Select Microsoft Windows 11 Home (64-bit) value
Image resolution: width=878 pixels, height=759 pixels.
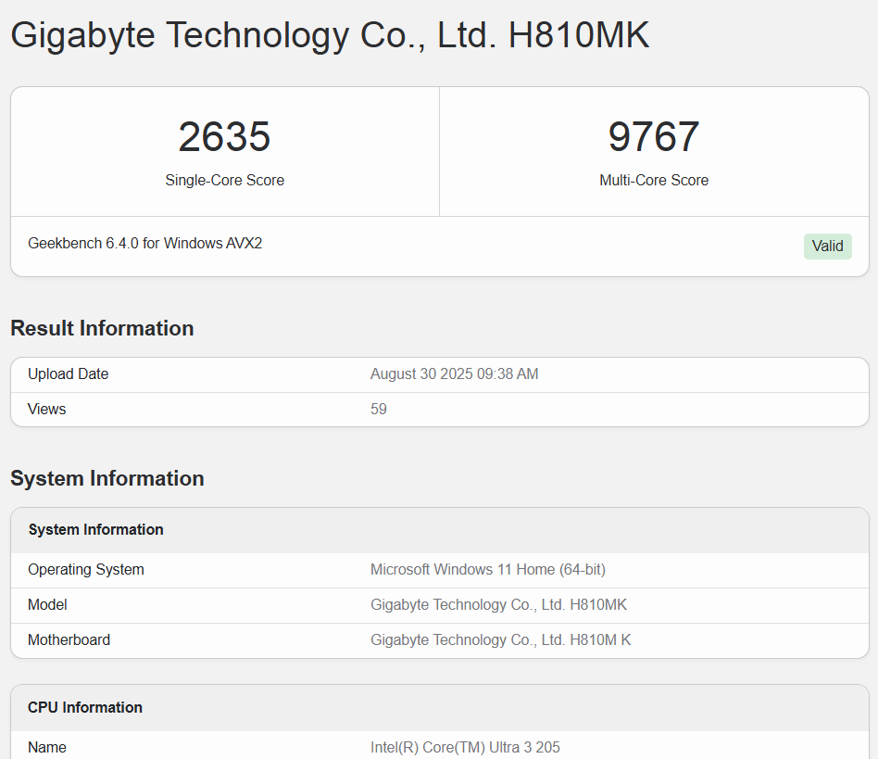pyautogui.click(x=488, y=570)
